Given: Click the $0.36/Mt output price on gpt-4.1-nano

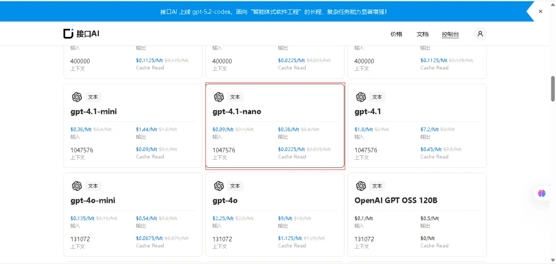Looking at the screenshot, I should coord(289,129).
